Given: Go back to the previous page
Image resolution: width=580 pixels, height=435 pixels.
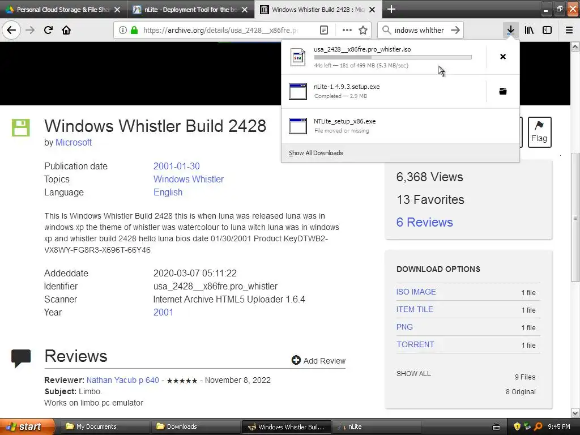Looking at the screenshot, I should (11, 30).
